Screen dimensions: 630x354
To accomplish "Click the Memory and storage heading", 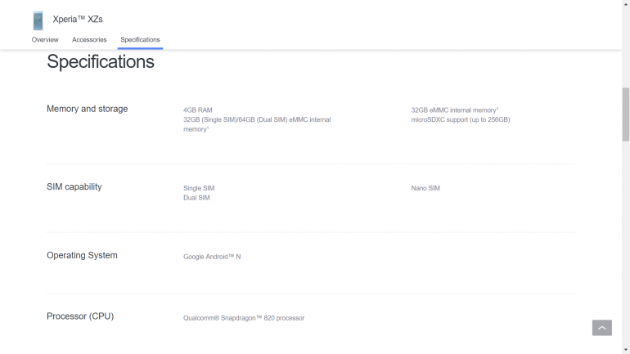I will [88, 109].
